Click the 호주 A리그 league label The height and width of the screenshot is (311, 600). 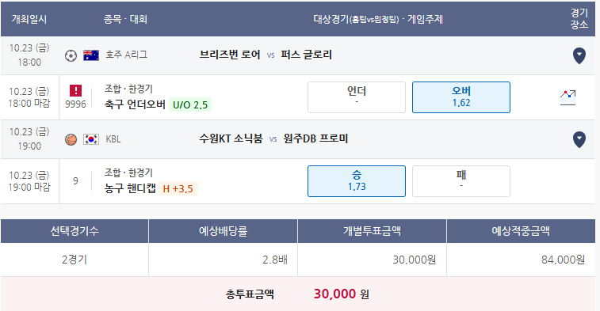click(x=126, y=55)
